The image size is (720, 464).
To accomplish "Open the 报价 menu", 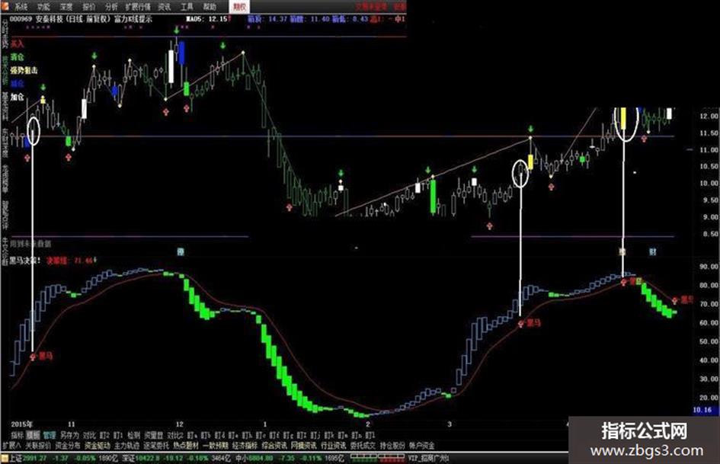I will (88, 6).
